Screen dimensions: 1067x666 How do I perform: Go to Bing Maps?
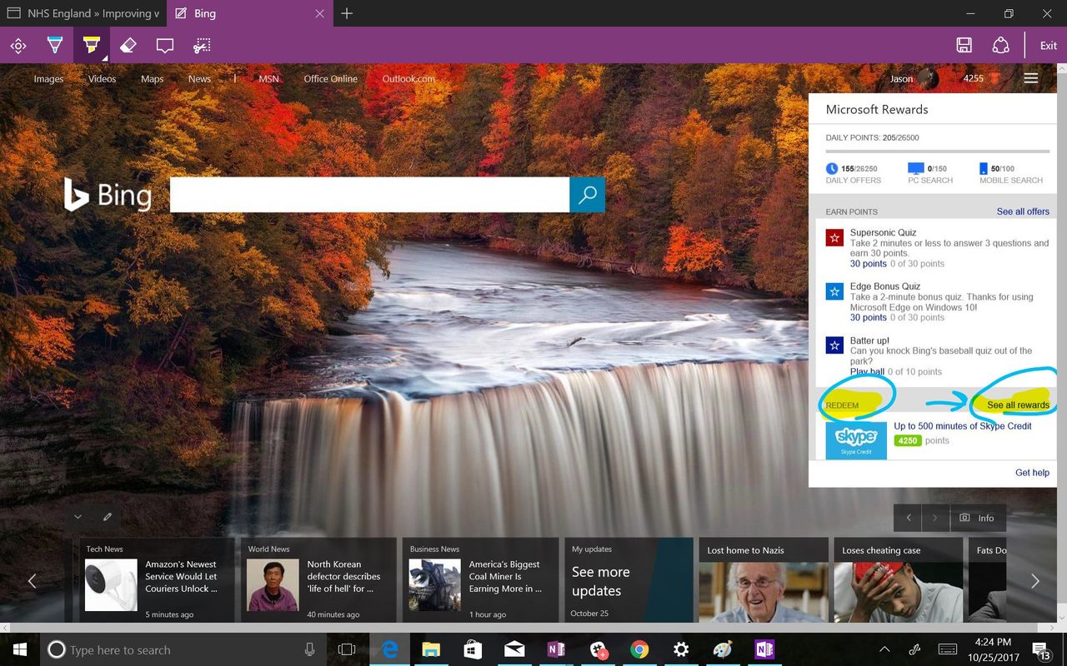coord(153,79)
